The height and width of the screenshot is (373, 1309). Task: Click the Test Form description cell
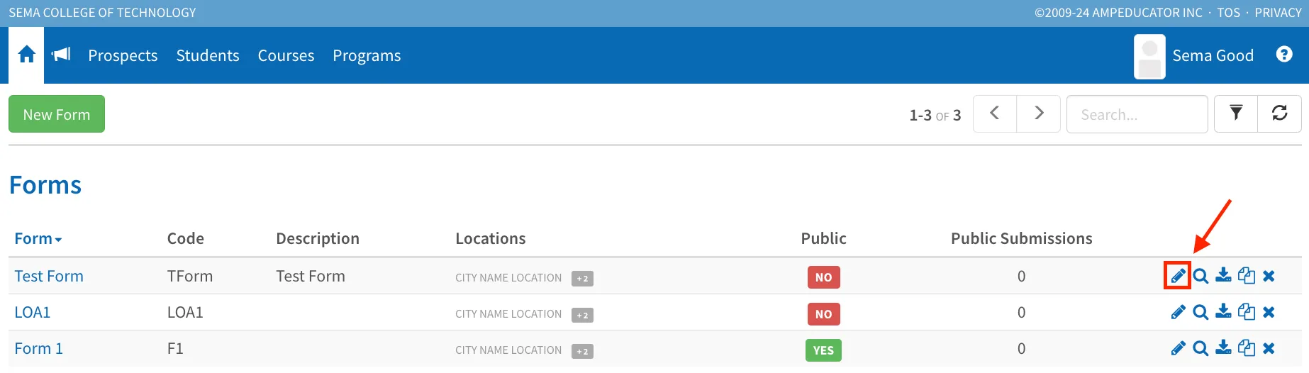point(311,276)
